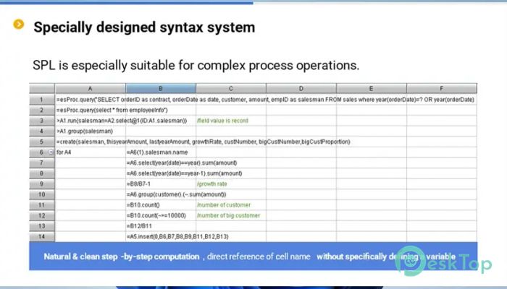Click the '/field value is record' comment
The image size is (507, 289).
coord(222,121)
